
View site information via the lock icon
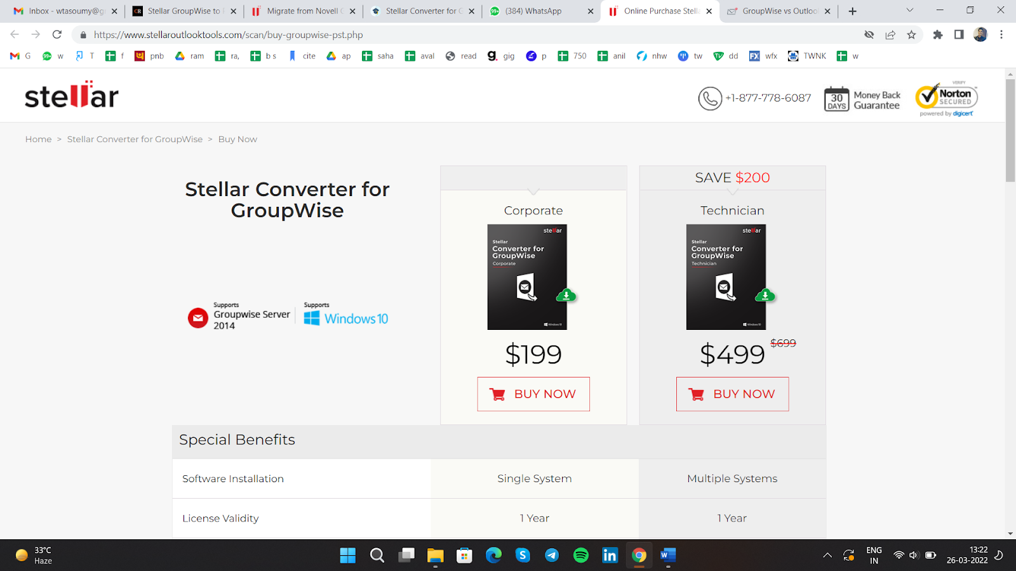click(x=83, y=35)
